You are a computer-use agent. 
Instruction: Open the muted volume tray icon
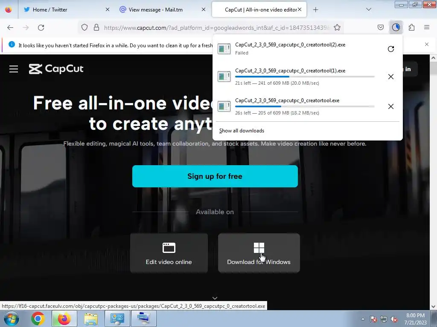pyautogui.click(x=394, y=319)
